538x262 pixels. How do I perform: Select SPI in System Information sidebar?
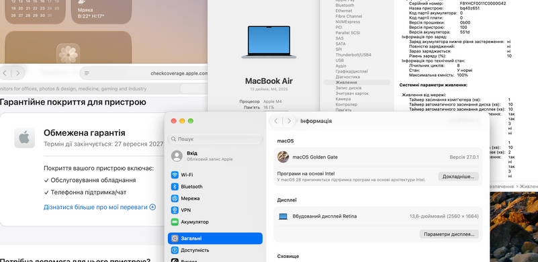coord(339,49)
